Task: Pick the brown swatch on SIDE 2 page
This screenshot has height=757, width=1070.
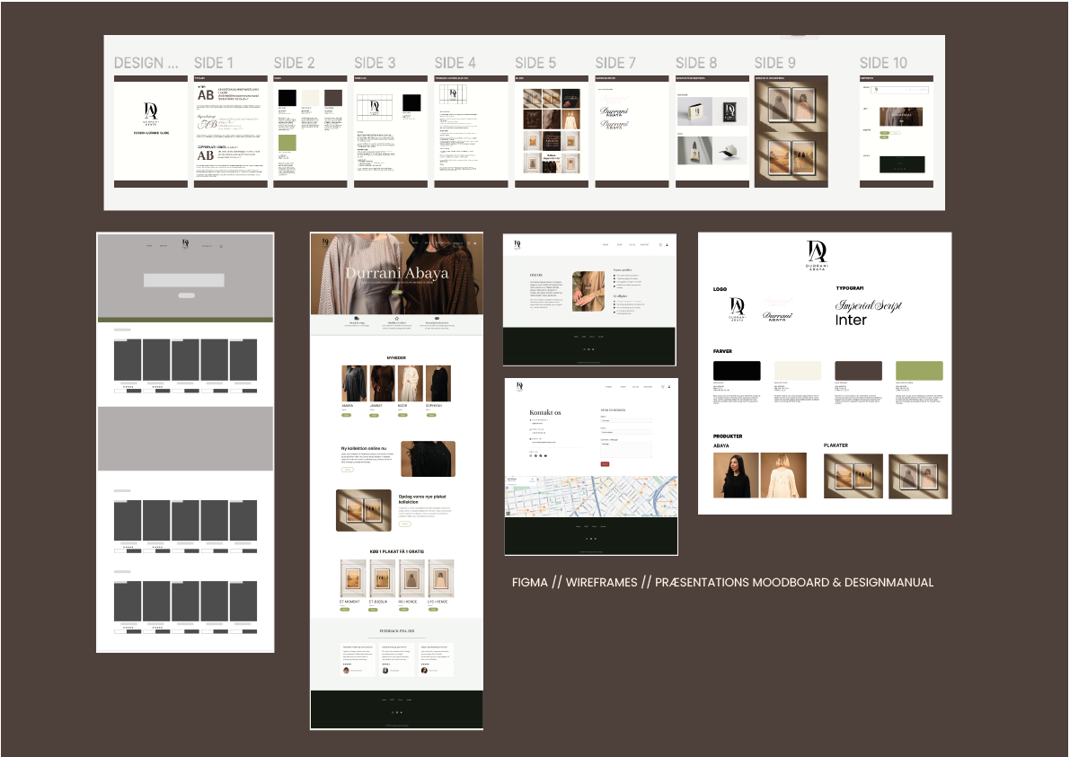Action: pos(333,98)
